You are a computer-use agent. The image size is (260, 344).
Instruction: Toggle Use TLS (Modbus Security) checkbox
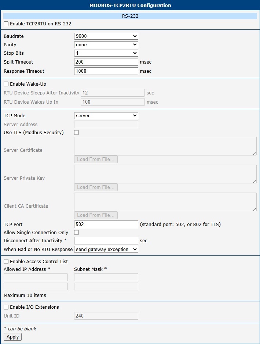click(77, 133)
